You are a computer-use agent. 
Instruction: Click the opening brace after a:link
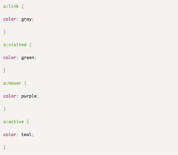coord(23,6)
